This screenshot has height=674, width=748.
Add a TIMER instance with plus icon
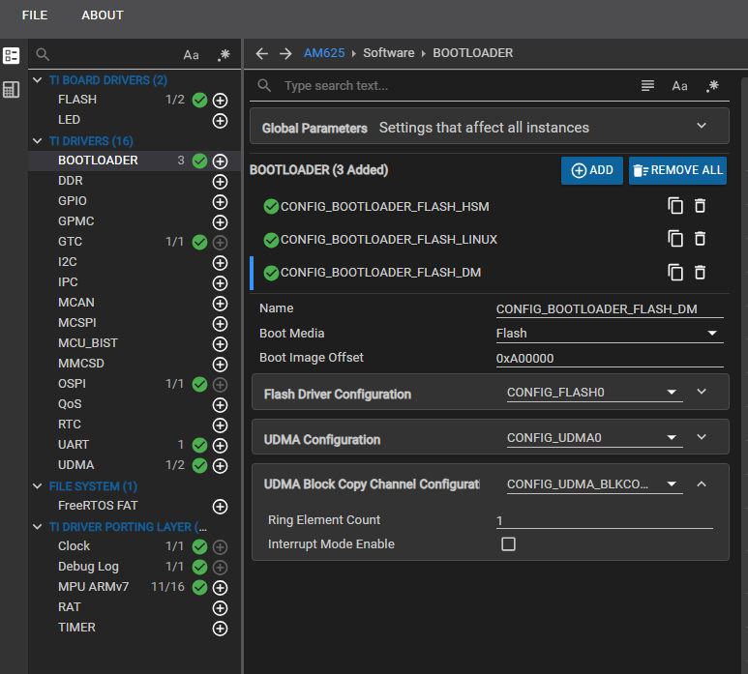(220, 629)
